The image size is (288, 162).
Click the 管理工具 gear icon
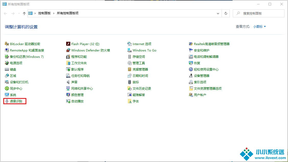pos(130,63)
